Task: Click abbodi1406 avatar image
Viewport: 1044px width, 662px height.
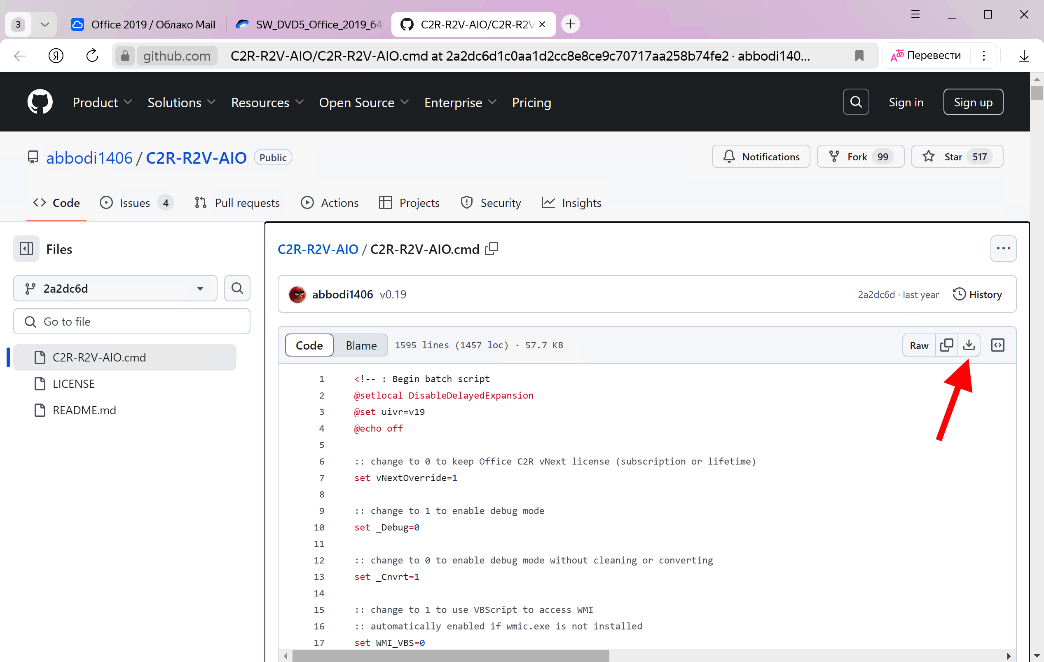Action: [x=297, y=295]
